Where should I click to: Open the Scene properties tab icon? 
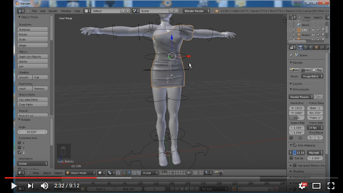click(305, 47)
